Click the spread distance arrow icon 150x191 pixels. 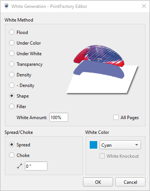[x=20, y=166]
